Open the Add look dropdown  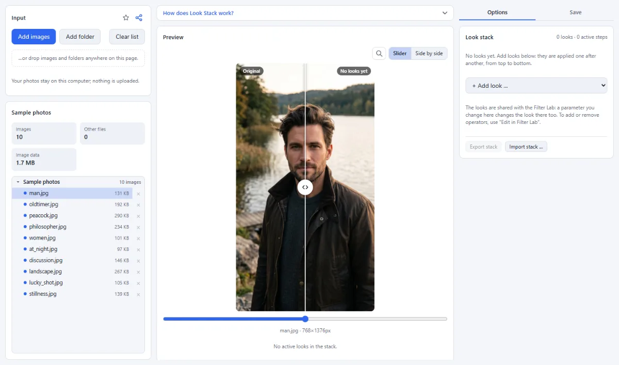[536, 86]
